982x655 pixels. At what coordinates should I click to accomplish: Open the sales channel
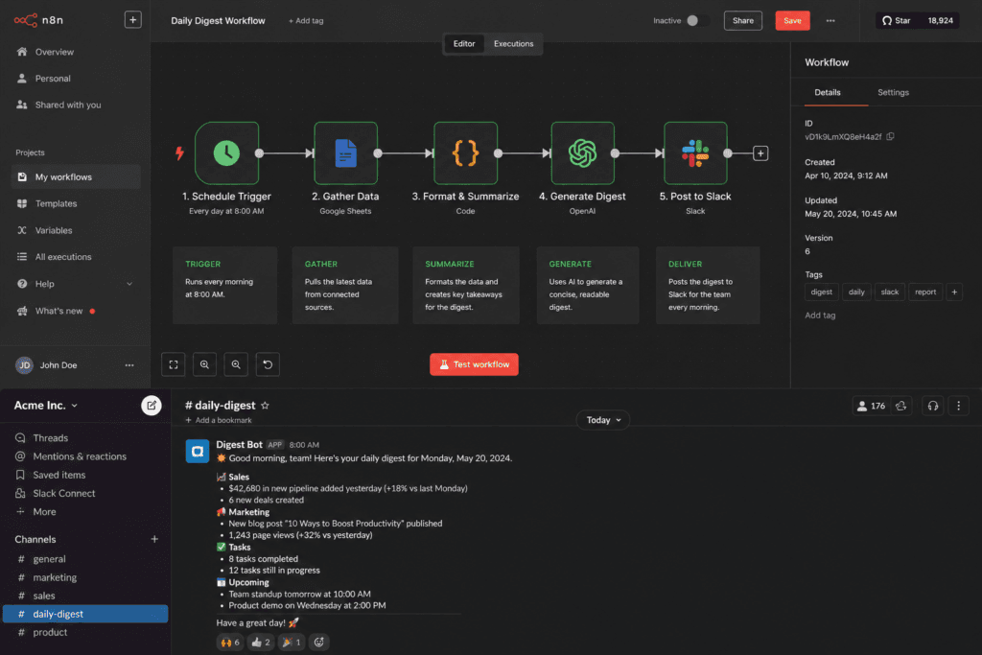click(44, 596)
